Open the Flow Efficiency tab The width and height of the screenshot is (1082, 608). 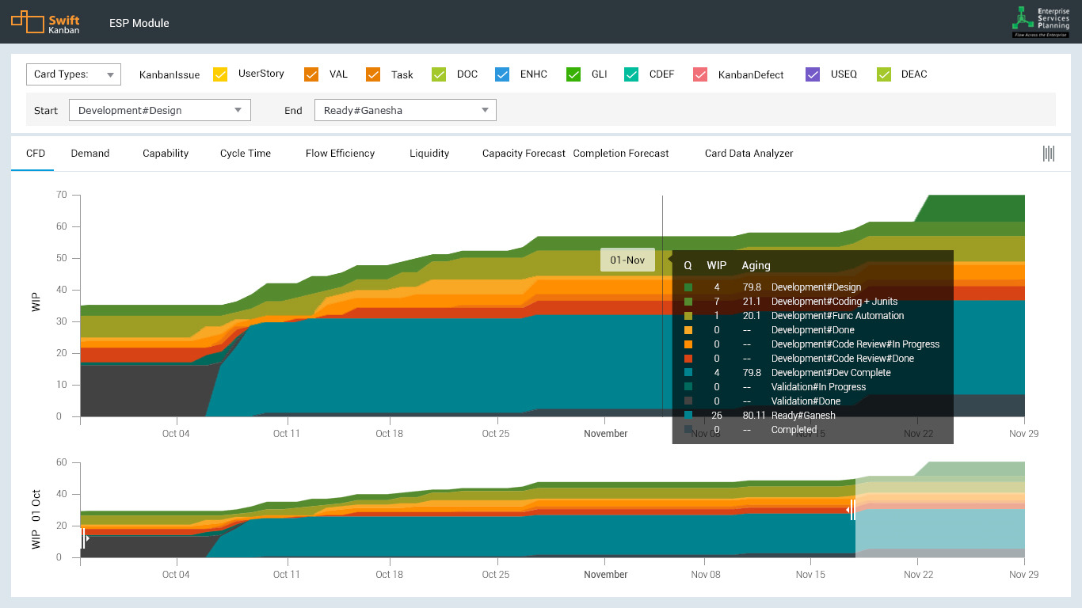coord(340,154)
